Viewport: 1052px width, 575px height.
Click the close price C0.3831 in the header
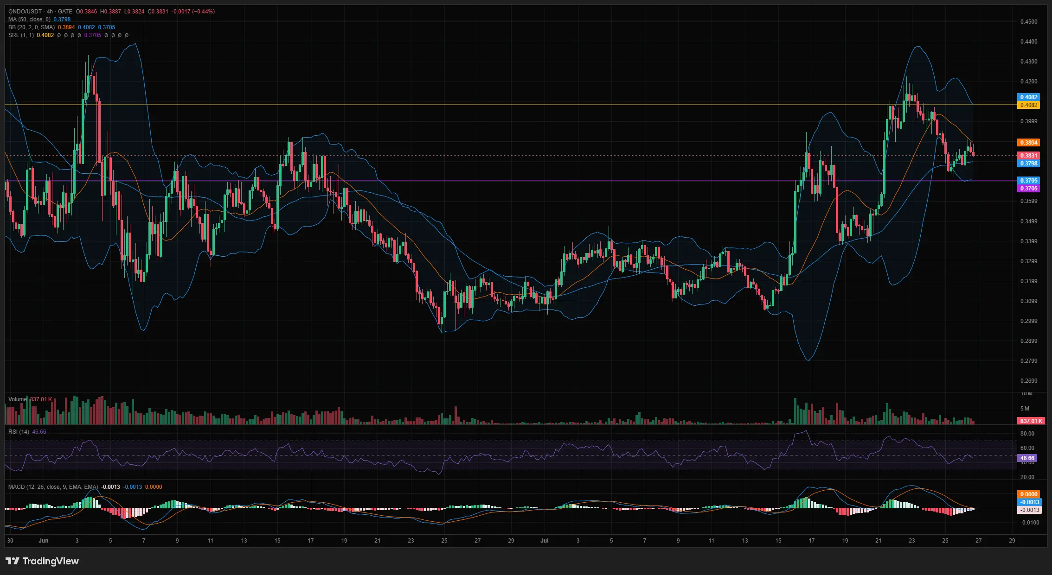[158, 12]
